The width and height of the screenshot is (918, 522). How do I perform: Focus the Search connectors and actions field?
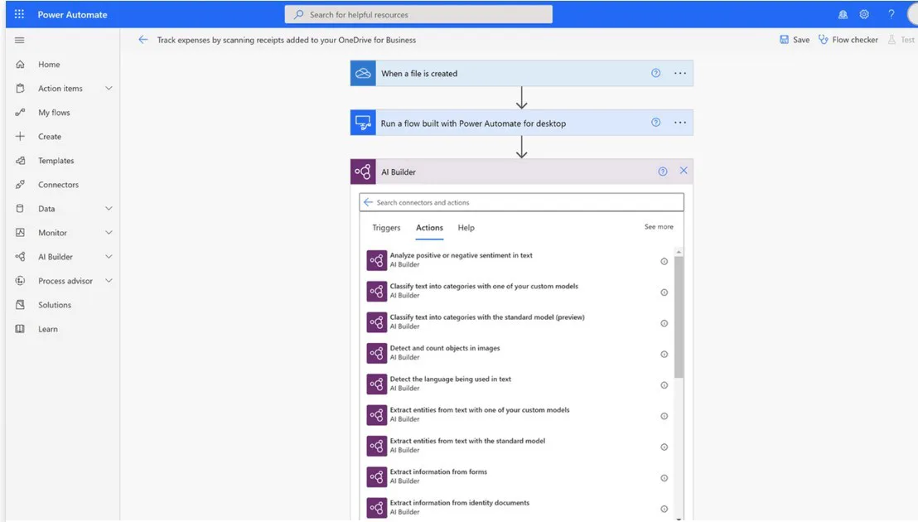(521, 202)
